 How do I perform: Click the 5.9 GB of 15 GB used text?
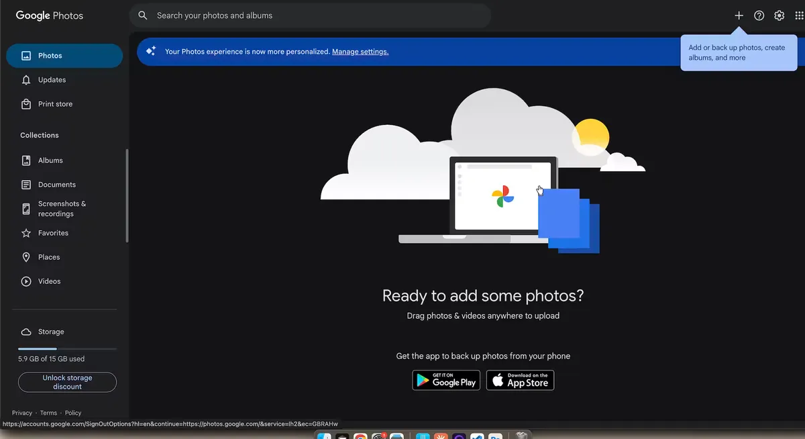51,359
